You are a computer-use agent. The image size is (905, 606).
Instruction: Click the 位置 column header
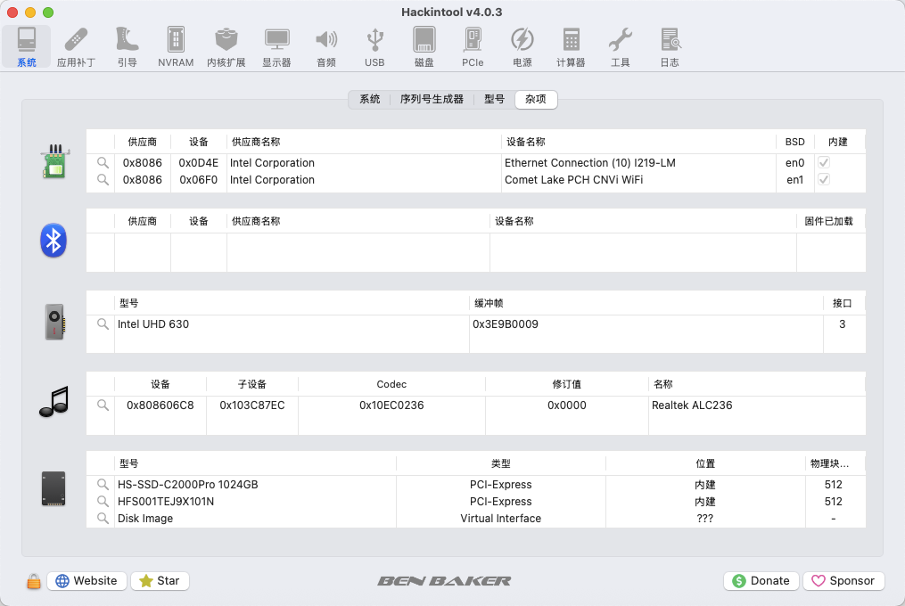705,463
